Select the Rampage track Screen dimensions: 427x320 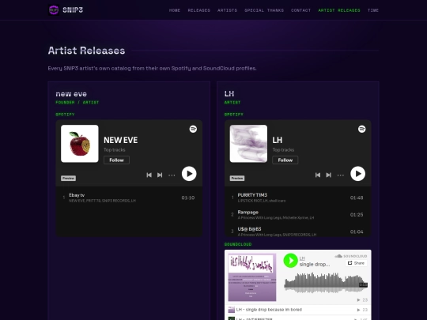pyautogui.click(x=297, y=214)
